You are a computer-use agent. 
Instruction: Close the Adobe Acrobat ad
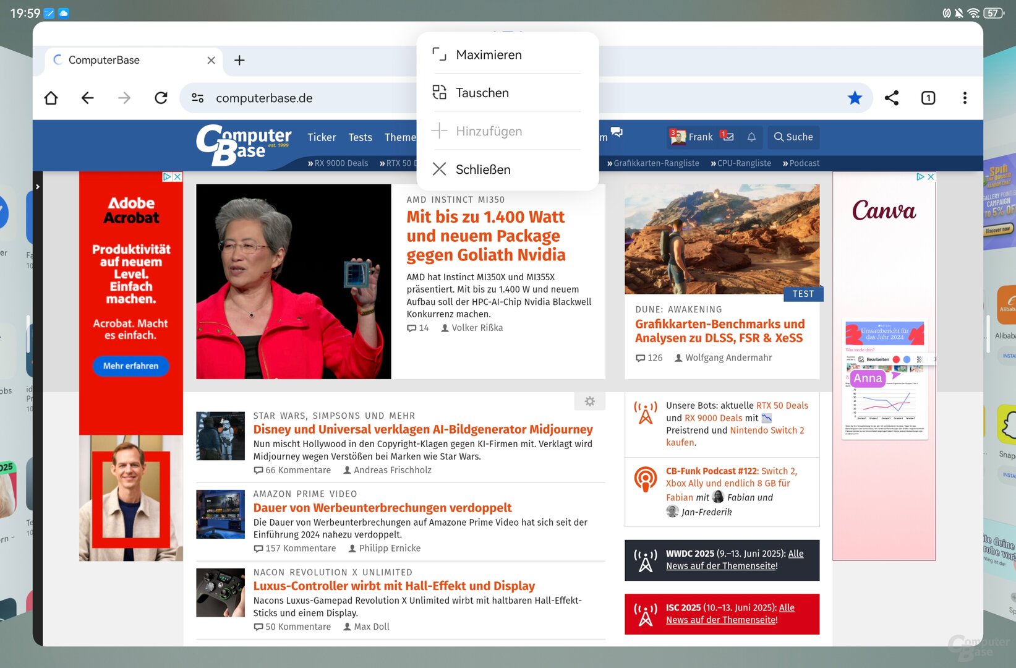(177, 177)
